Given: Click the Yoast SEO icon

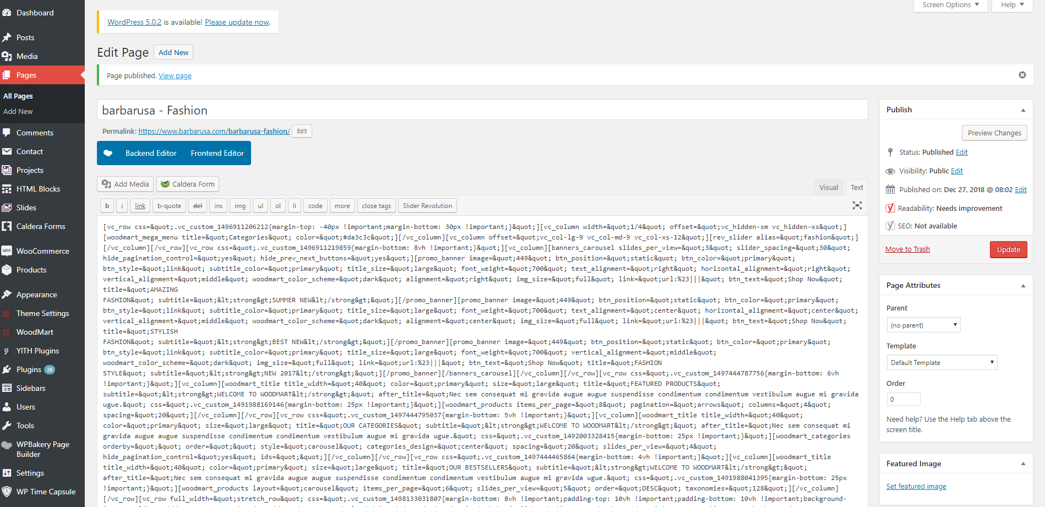Looking at the screenshot, I should click(890, 226).
